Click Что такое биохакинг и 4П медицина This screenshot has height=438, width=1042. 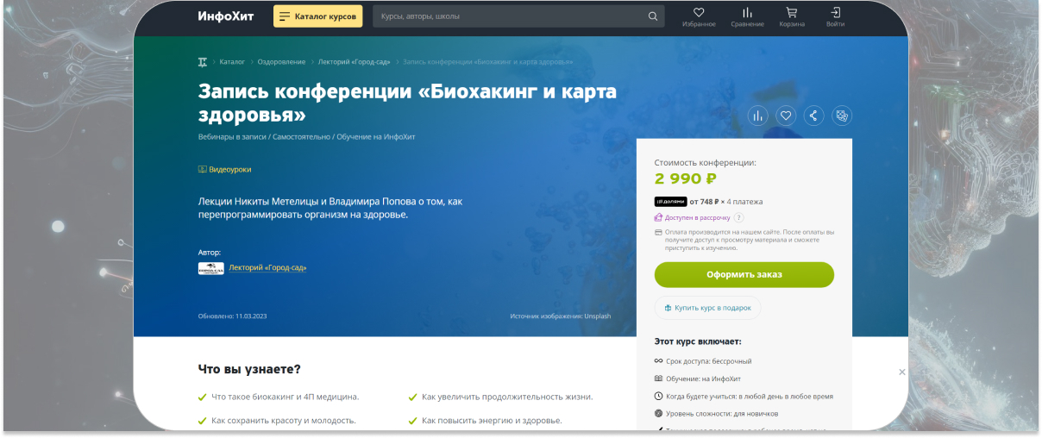278,397
